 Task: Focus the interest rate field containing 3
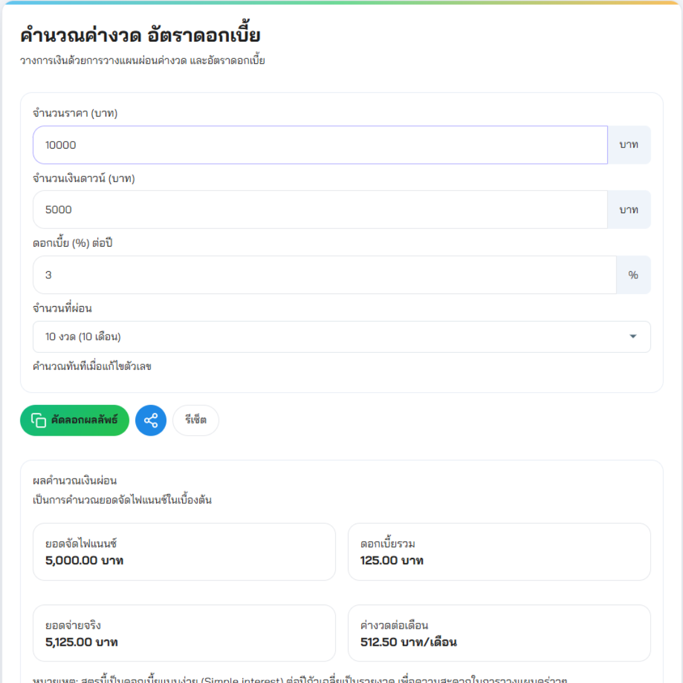(x=324, y=275)
